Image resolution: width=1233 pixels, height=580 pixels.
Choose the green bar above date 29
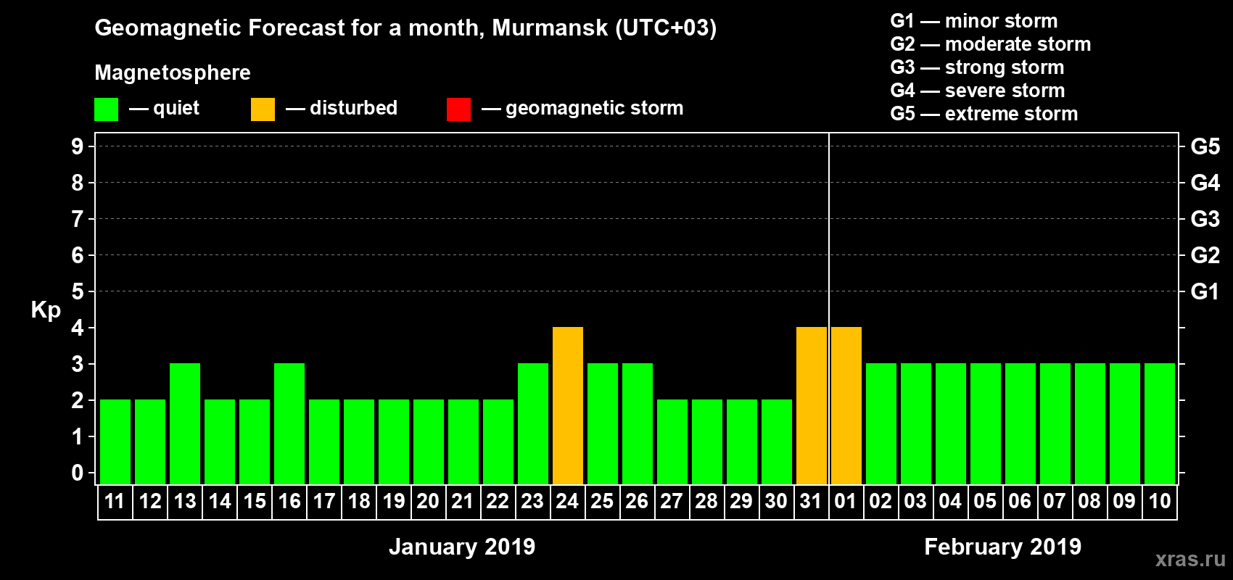click(742, 442)
